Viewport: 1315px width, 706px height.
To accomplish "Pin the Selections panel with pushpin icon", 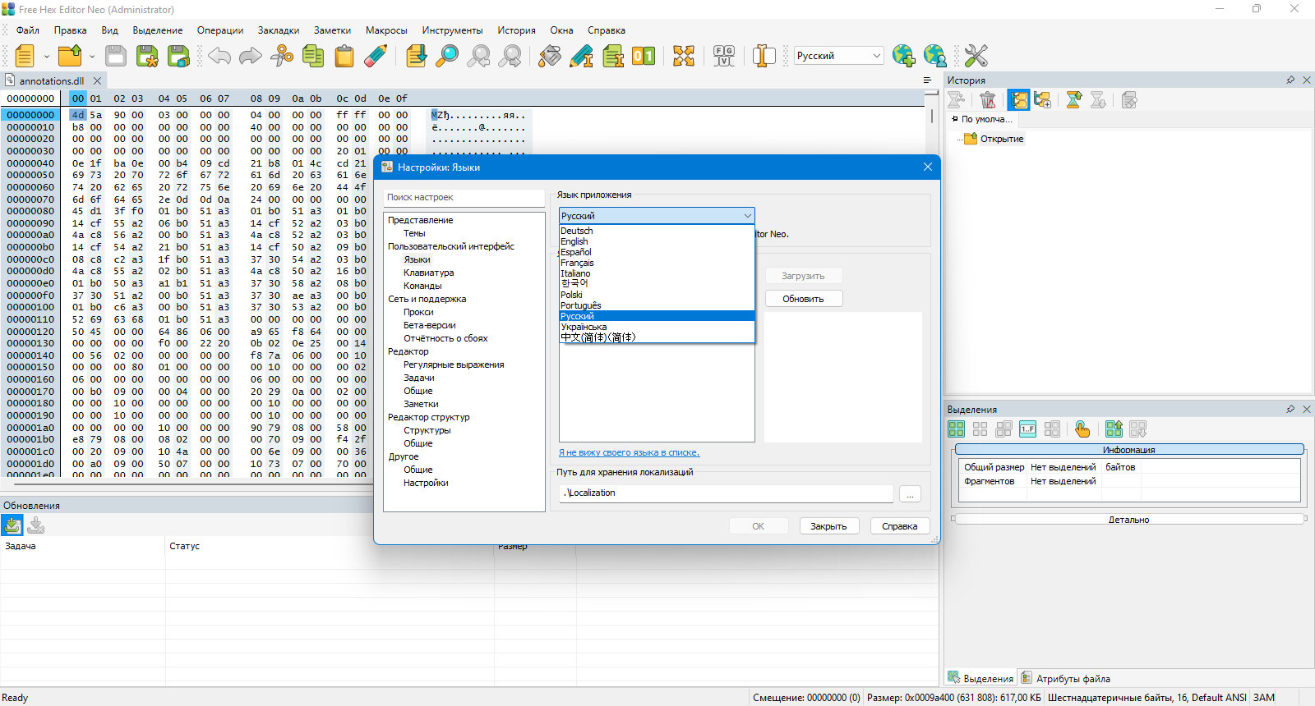I will pos(1290,409).
